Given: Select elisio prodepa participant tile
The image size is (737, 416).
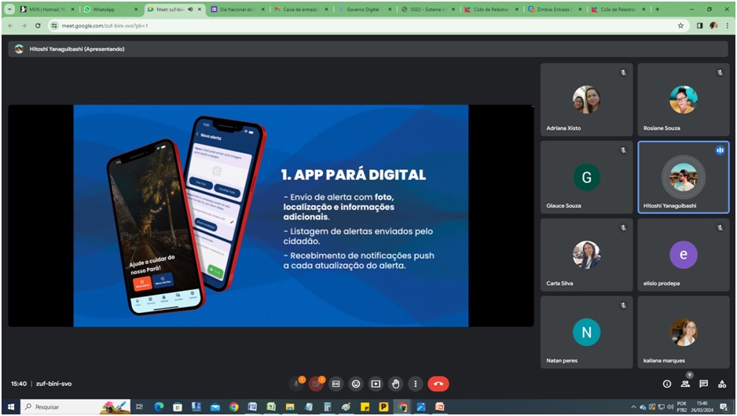Looking at the screenshot, I should click(683, 255).
